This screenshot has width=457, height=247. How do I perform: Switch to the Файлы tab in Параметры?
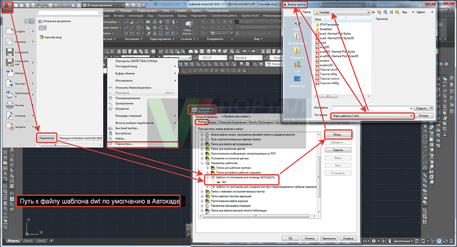202,122
